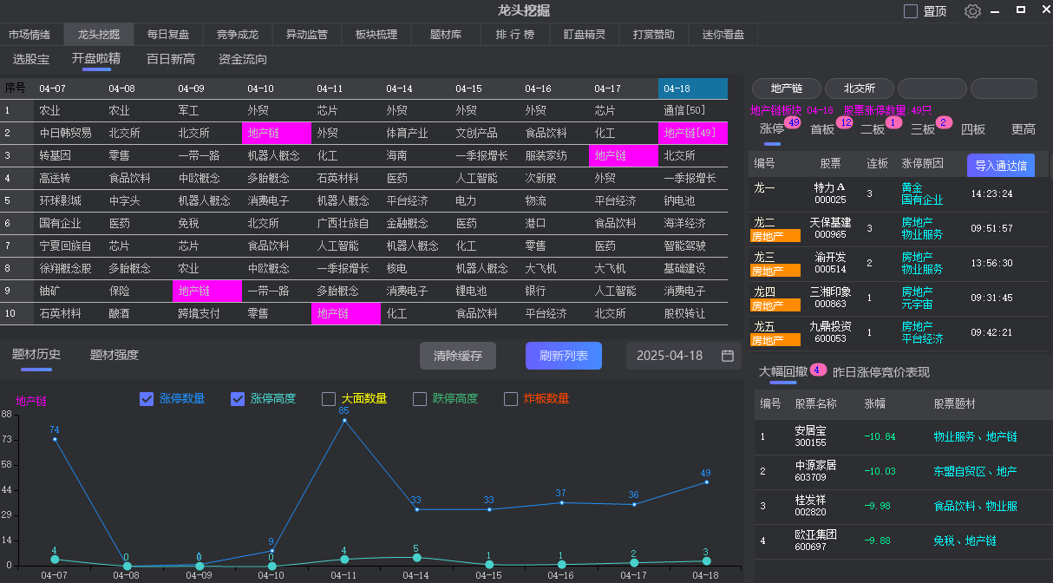
Task: Toggle the 置顶 checkbox
Action: click(x=911, y=11)
